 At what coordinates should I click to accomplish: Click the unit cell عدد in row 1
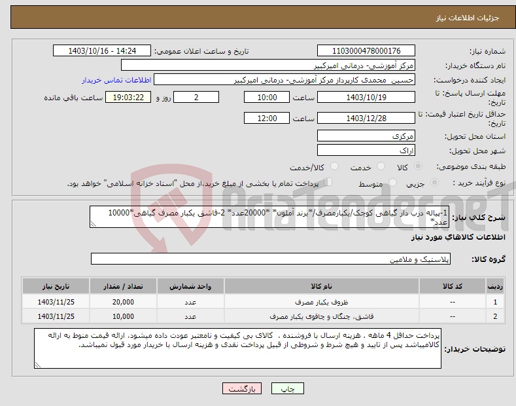click(x=190, y=302)
